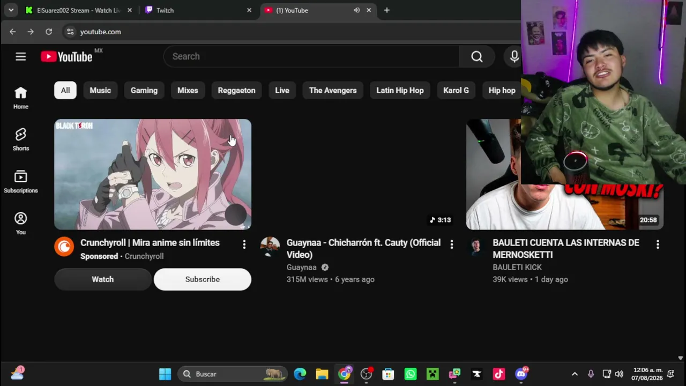Go to the YouTube logo home link
The height and width of the screenshot is (386, 686).
pyautogui.click(x=66, y=57)
